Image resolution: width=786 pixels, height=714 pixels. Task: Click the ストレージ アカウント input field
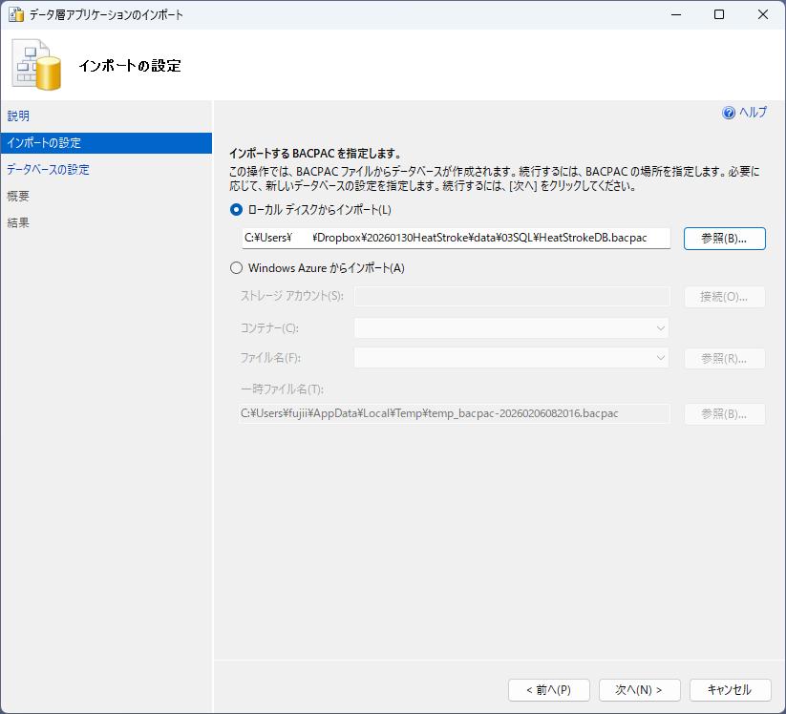[x=511, y=297]
